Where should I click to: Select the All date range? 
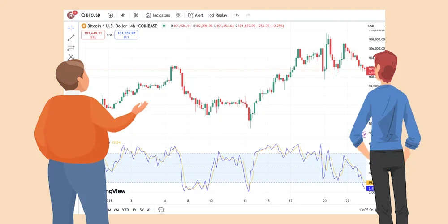[x=149, y=210]
